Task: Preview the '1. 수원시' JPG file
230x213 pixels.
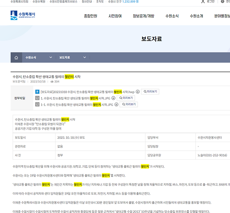Action: [126, 98]
